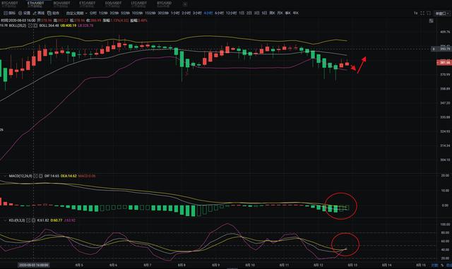The width and height of the screenshot is (452, 269).
Task: Click the yellow UB:400.19 value
Action: pyautogui.click(x=69, y=25)
